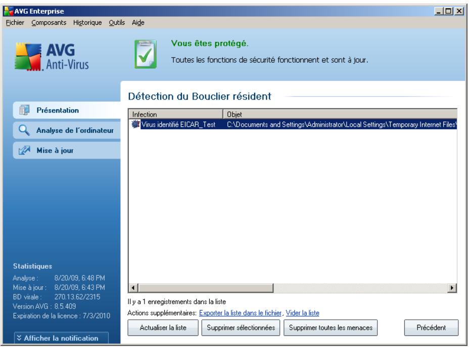Click Version AVG 8.5.409 text
This screenshot has width=469, height=347.
44,307
